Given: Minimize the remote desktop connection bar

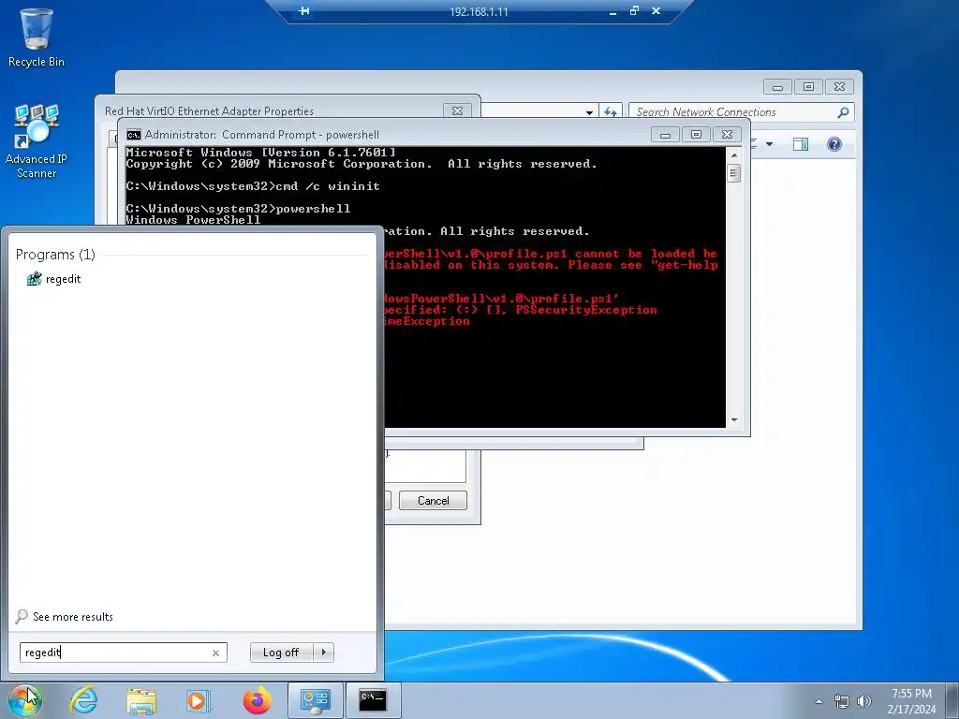Looking at the screenshot, I should point(612,11).
